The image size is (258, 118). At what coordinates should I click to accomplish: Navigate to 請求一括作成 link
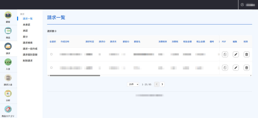(30, 49)
